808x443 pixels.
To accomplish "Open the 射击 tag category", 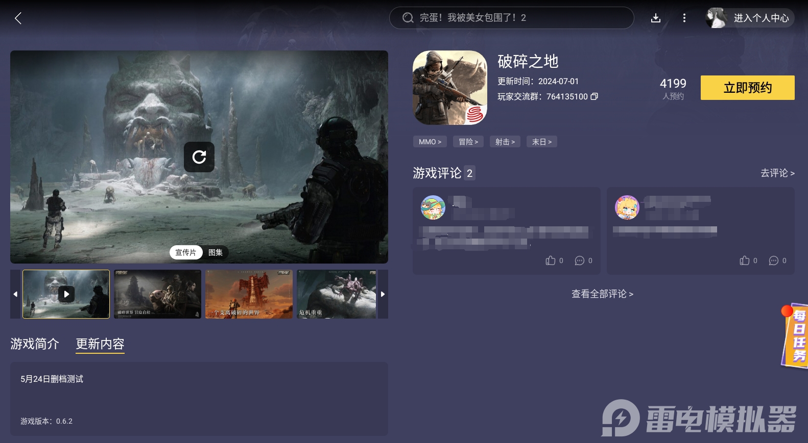I will pos(505,142).
